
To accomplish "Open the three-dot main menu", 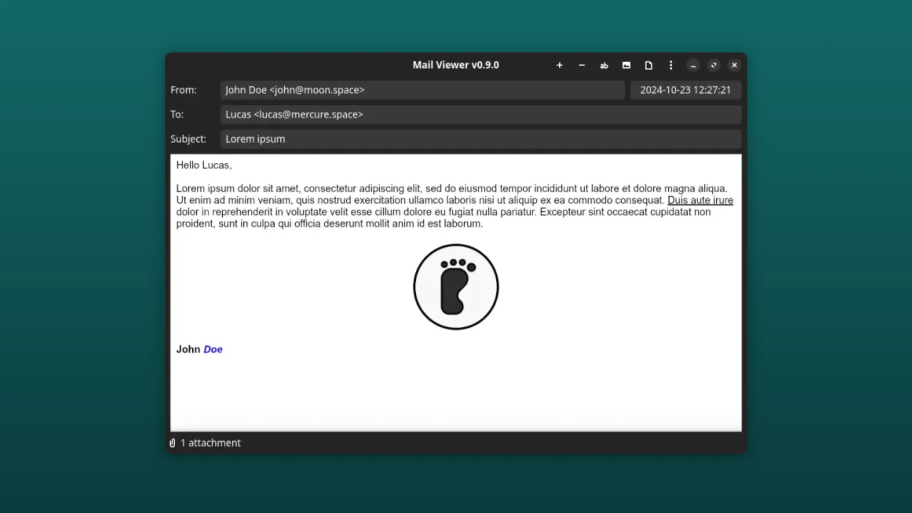I will (x=671, y=65).
